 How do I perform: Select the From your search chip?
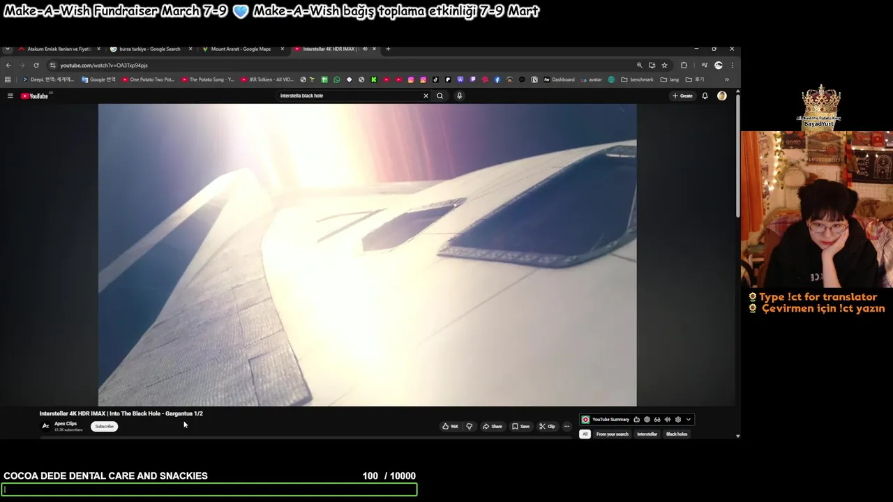pyautogui.click(x=612, y=434)
